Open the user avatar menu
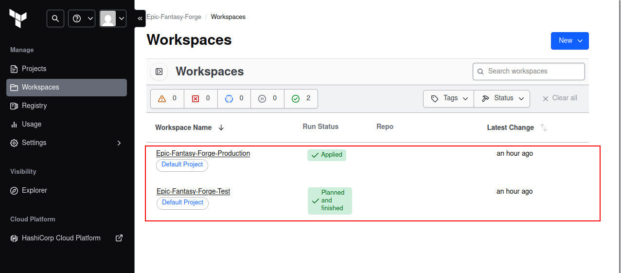Viewport: 621px width, 273px height. pyautogui.click(x=113, y=18)
